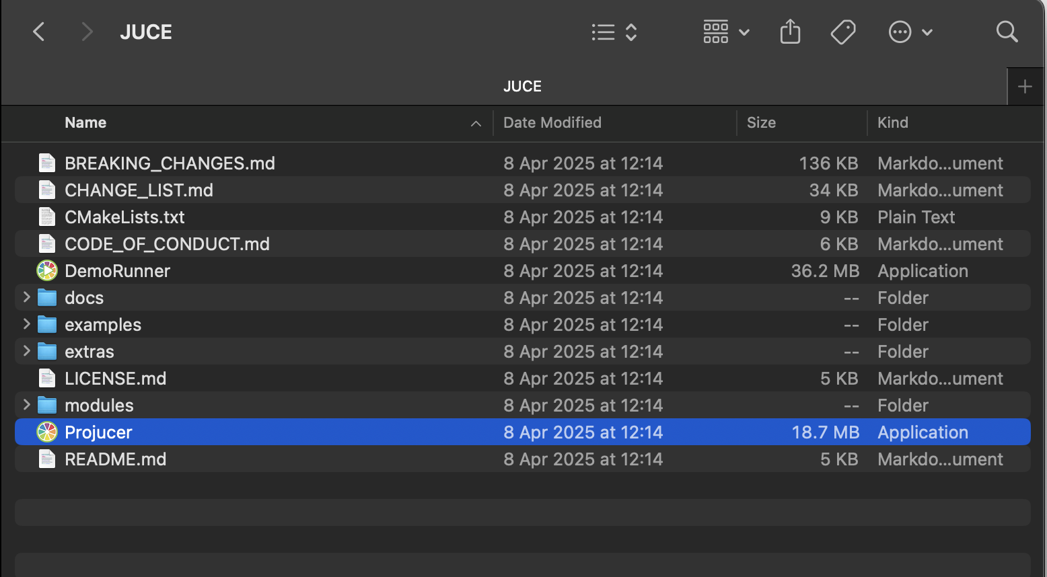Select the JUCE tab
Screen dimensions: 1047x577
pos(522,86)
